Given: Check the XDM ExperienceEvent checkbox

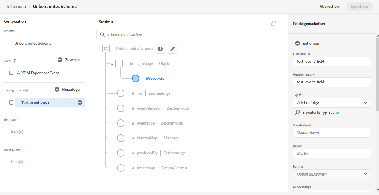Looking at the screenshot, I should [11, 73].
